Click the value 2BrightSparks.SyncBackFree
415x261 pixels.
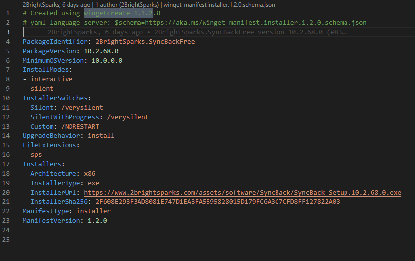tap(145, 42)
